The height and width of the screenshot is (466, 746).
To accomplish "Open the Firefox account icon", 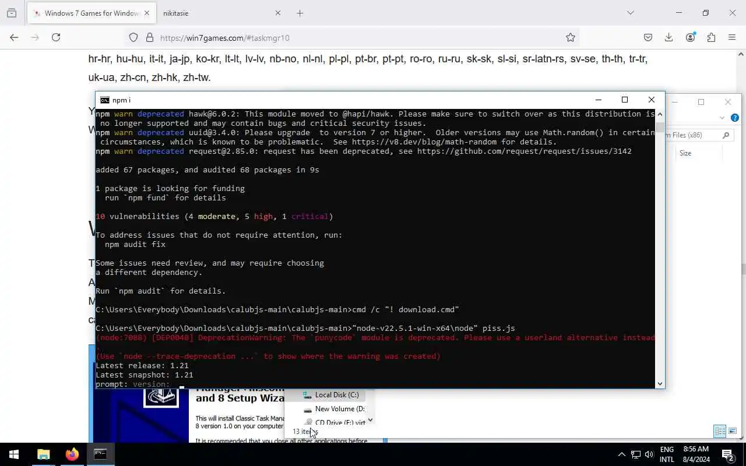I will (x=691, y=37).
